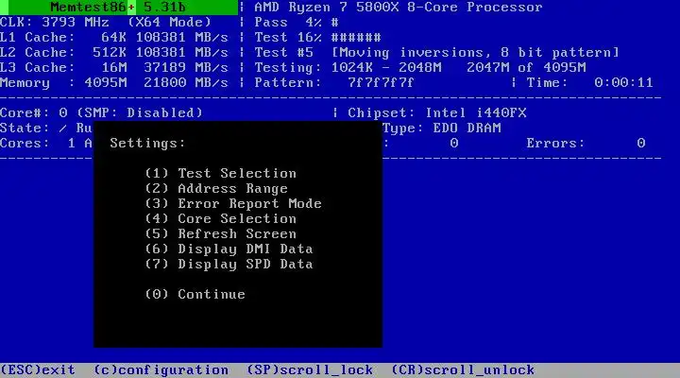Choose (0) Continue to close settings
The width and height of the screenshot is (680, 378).
[195, 294]
